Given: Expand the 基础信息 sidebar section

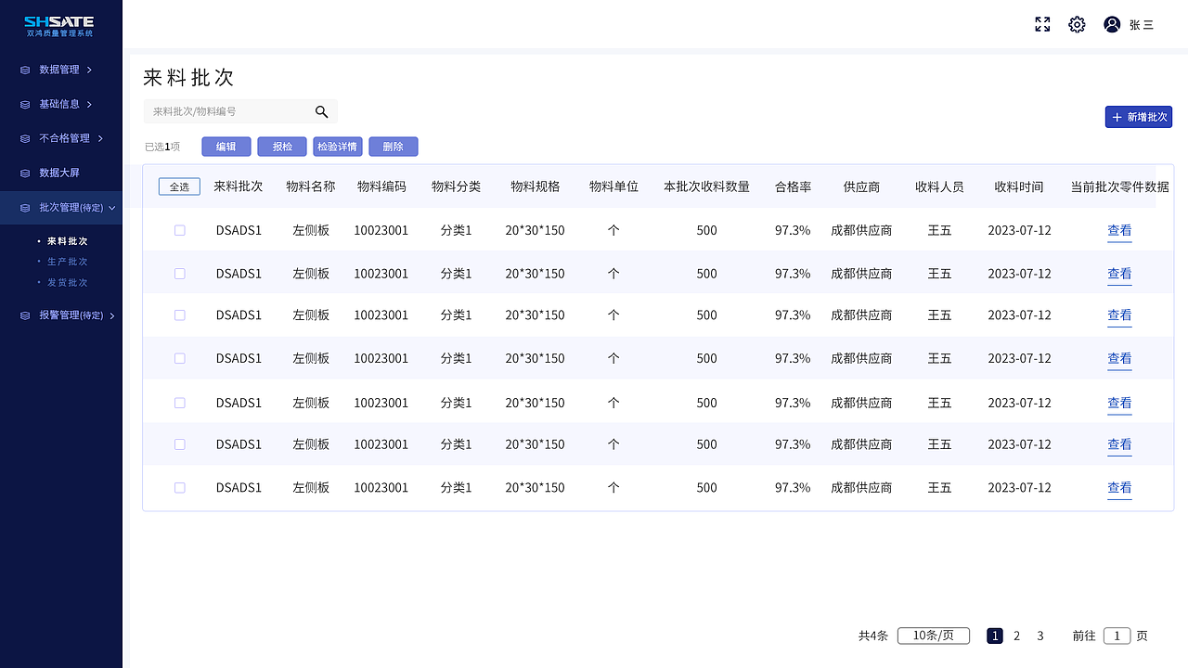Looking at the screenshot, I should click(61, 104).
